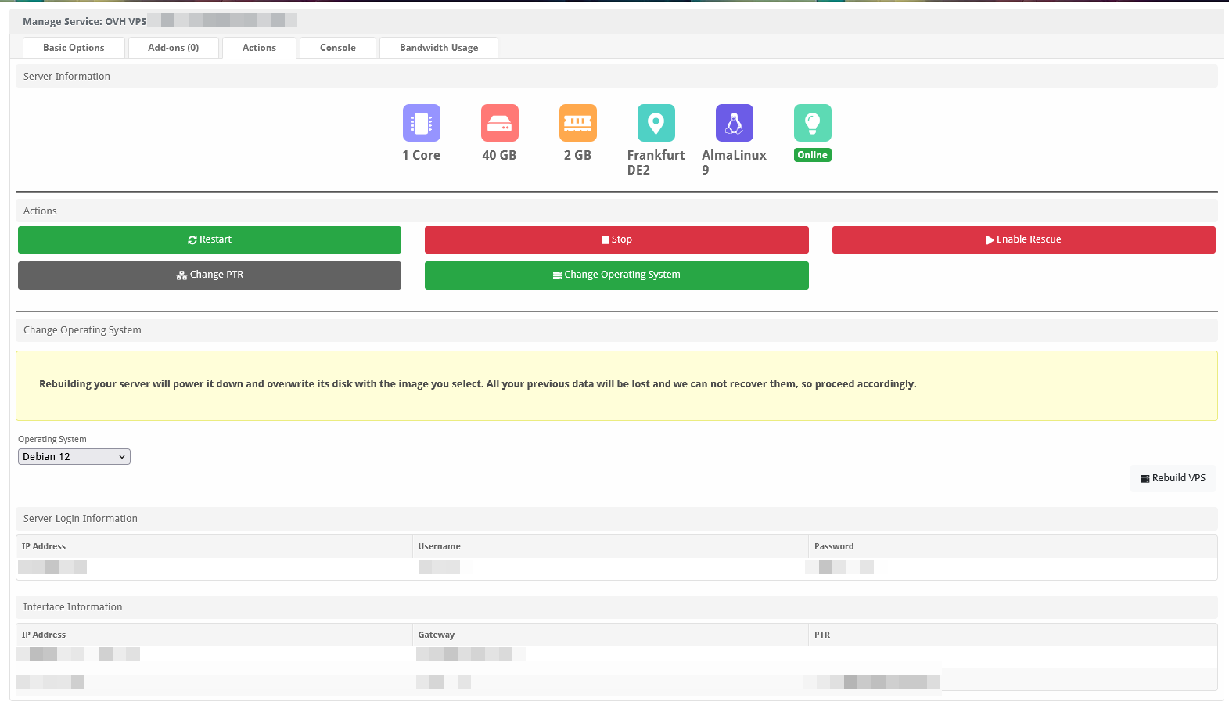Viewport: 1229px width, 709px height.
Task: Click the lightbulb status icon
Action: click(812, 123)
